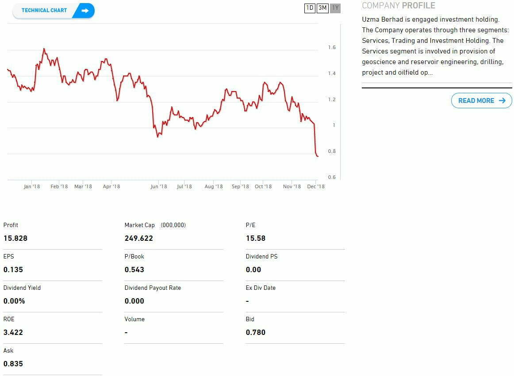Screen dimensions: 514x376
Task: Click the arrow icon beside READ MORE
Action: click(502, 101)
